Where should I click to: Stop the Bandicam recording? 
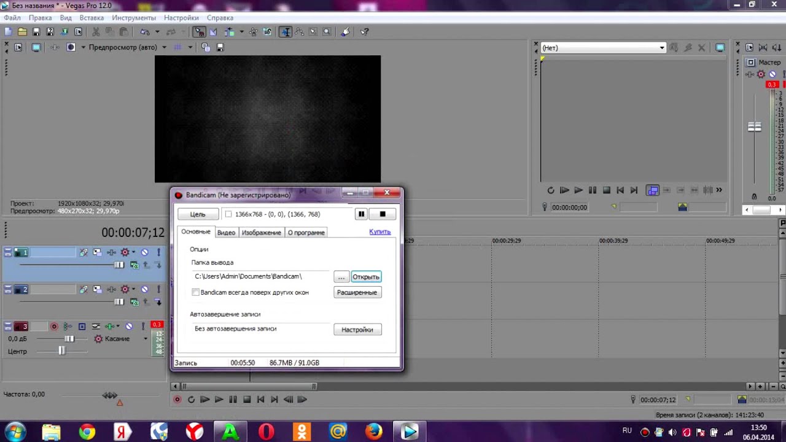[x=382, y=214]
